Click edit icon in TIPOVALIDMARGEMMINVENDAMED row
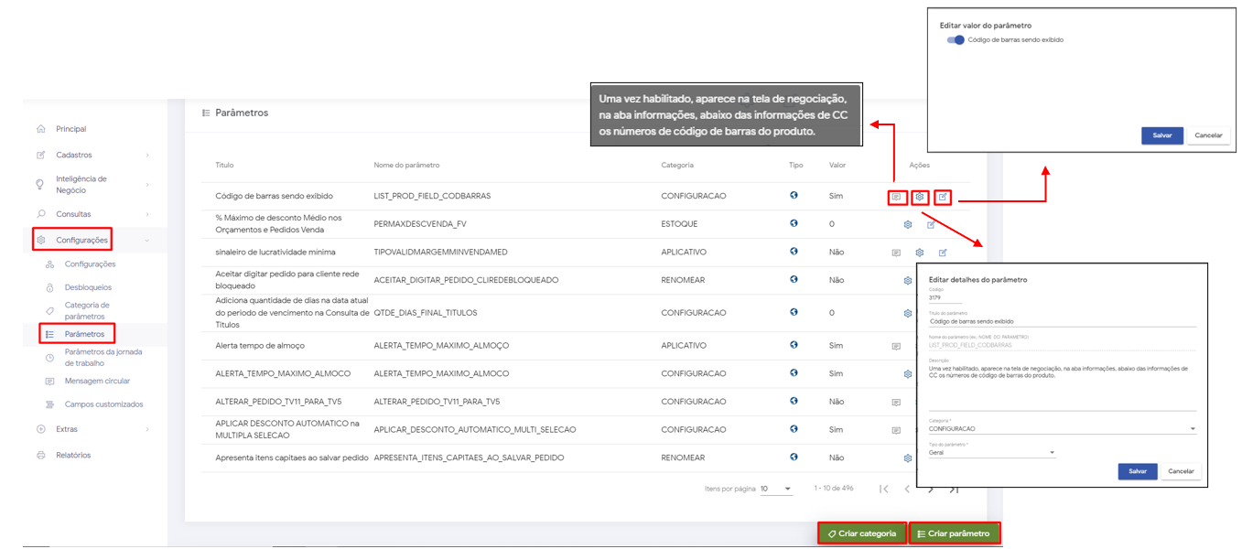 943,253
